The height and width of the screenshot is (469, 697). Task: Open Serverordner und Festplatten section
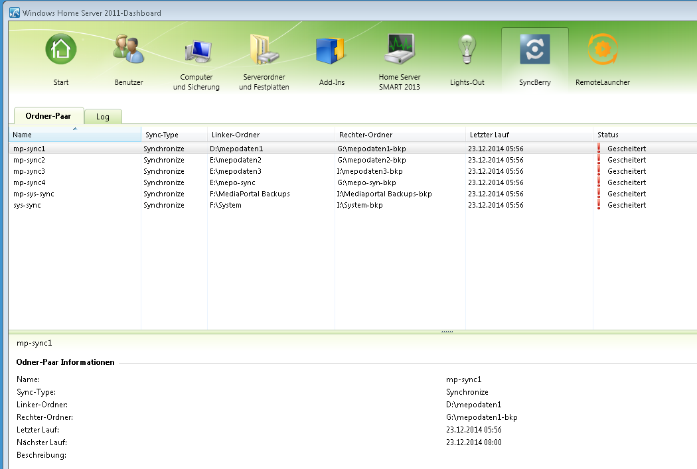(x=264, y=49)
